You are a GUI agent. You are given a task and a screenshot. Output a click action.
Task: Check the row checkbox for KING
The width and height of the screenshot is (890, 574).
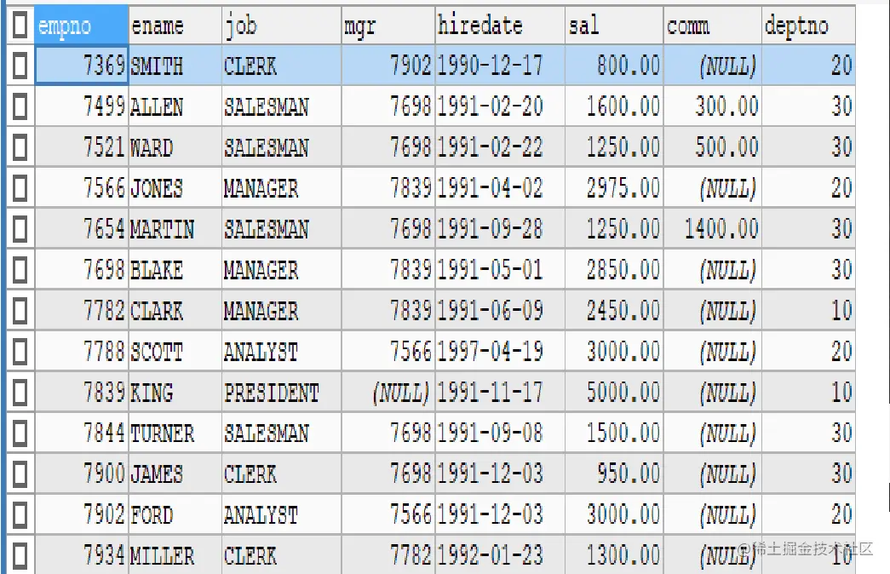click(x=20, y=393)
